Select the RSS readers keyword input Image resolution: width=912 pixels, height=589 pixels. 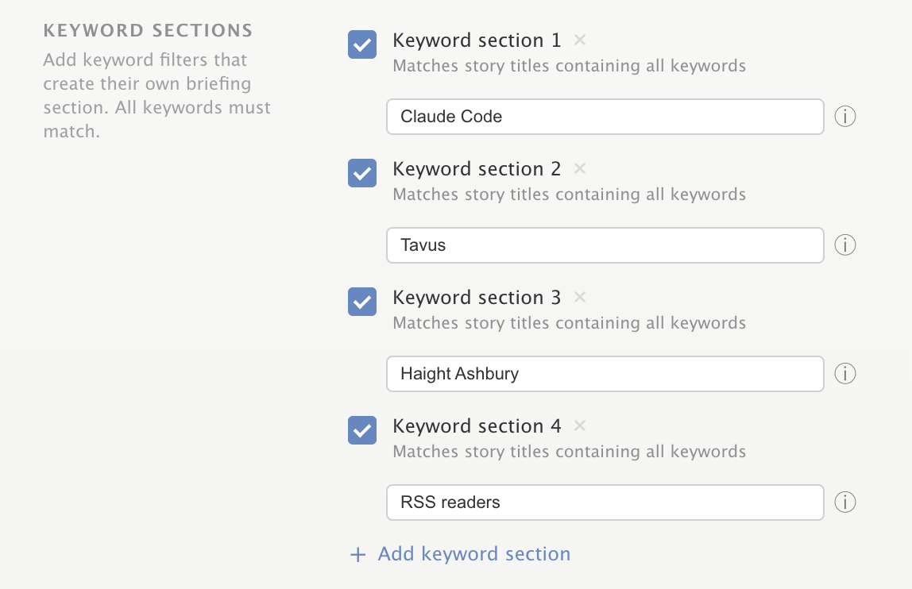(x=605, y=502)
